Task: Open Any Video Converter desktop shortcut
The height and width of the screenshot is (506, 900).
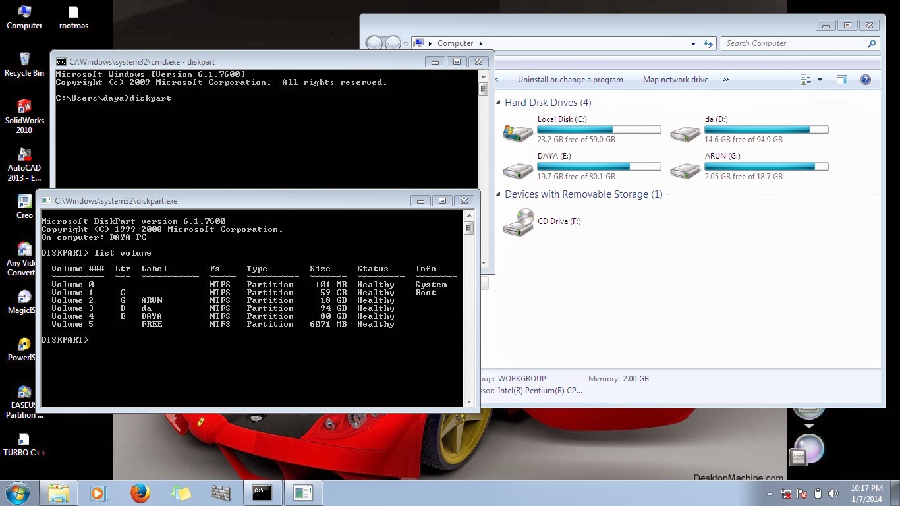Action: (x=21, y=258)
